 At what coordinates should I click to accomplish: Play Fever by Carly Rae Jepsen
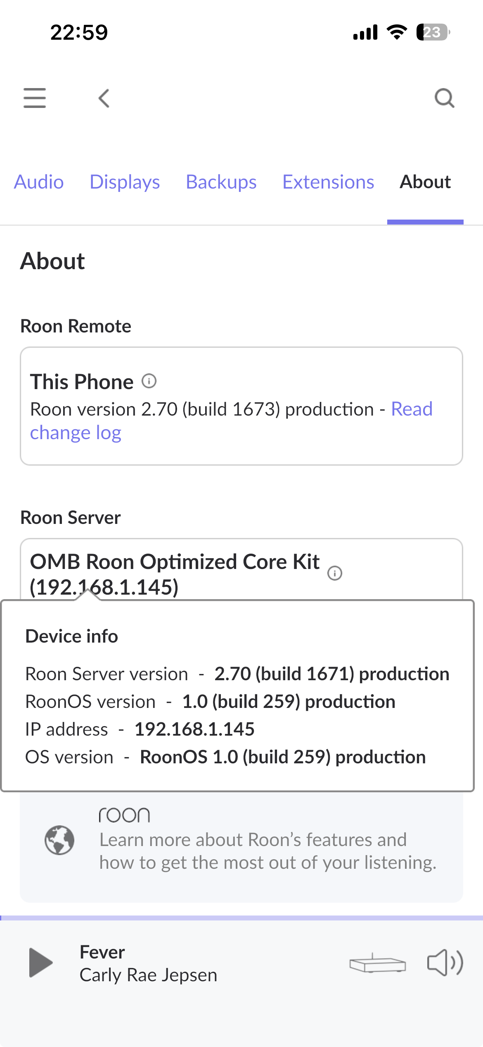[x=41, y=963]
